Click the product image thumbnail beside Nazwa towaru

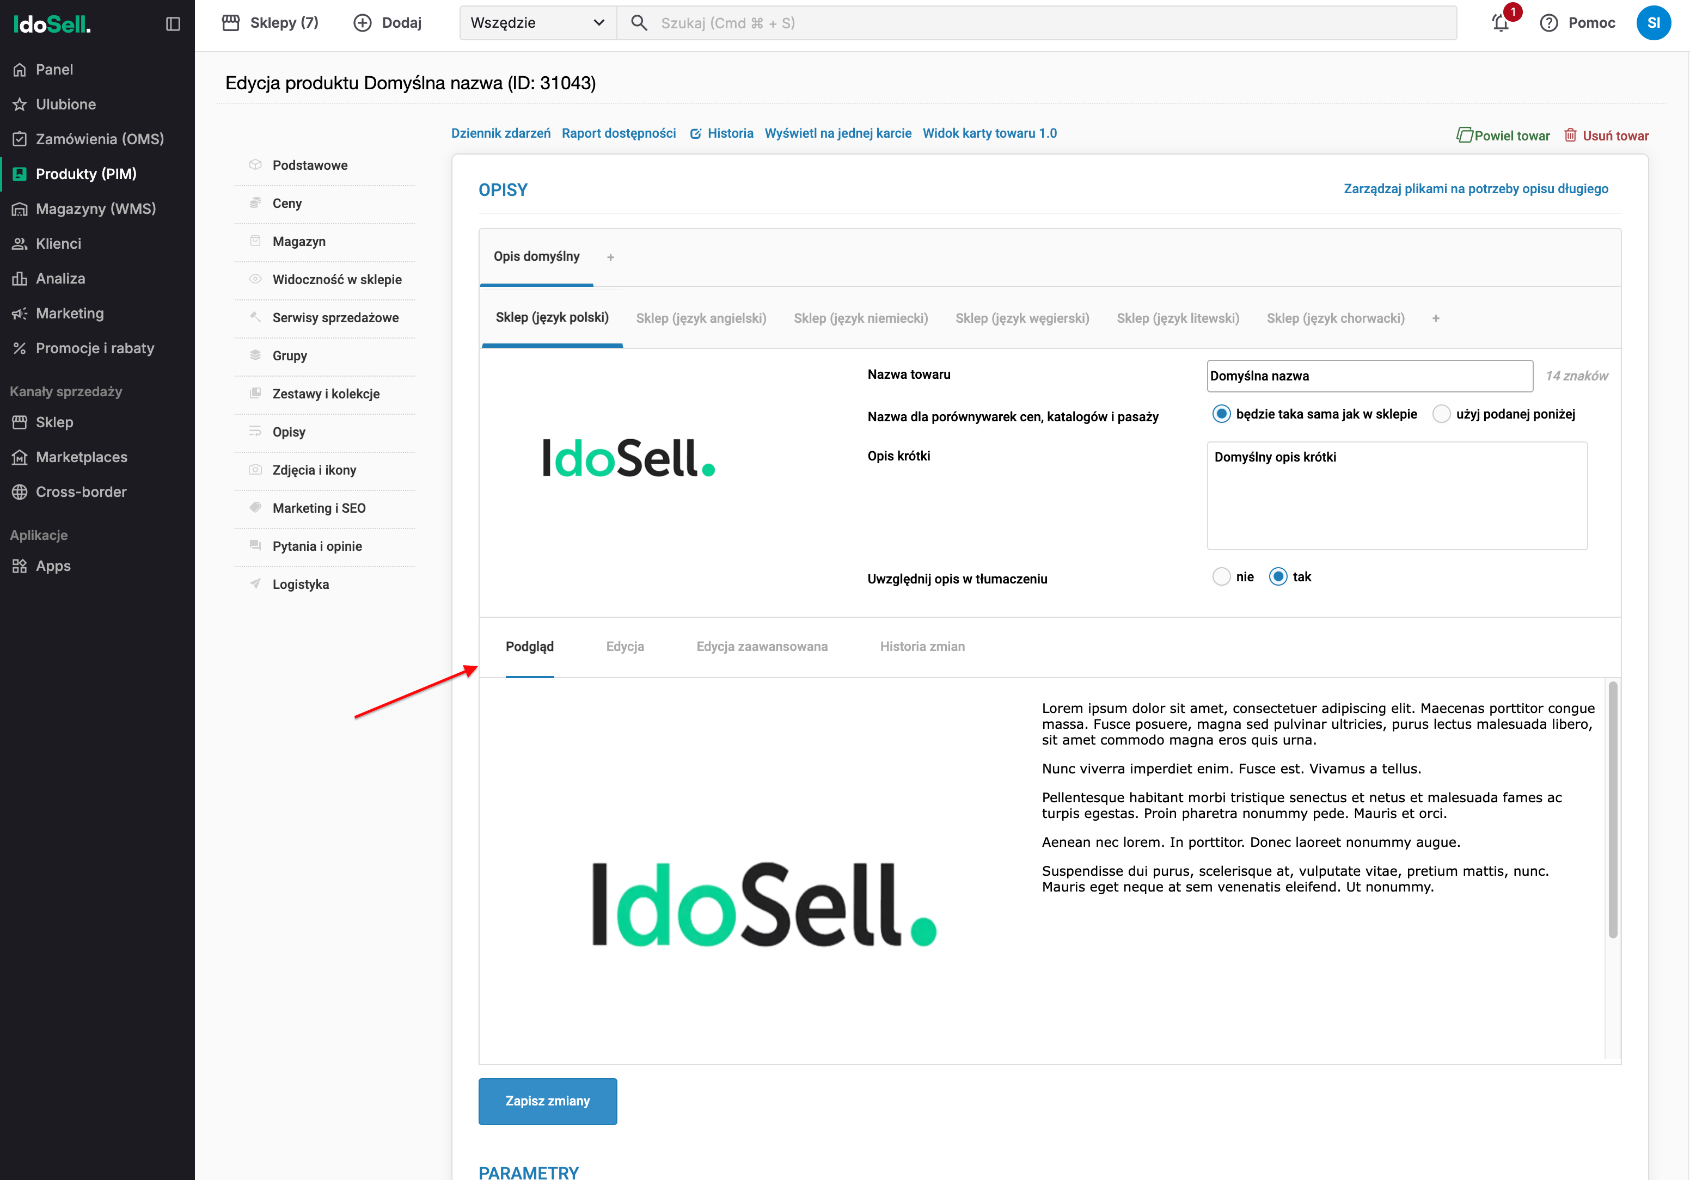(x=629, y=458)
